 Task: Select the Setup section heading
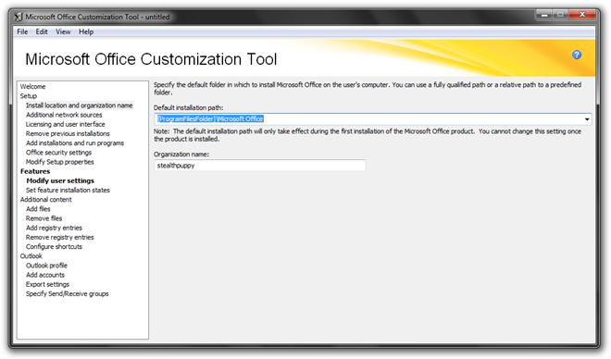(x=29, y=96)
